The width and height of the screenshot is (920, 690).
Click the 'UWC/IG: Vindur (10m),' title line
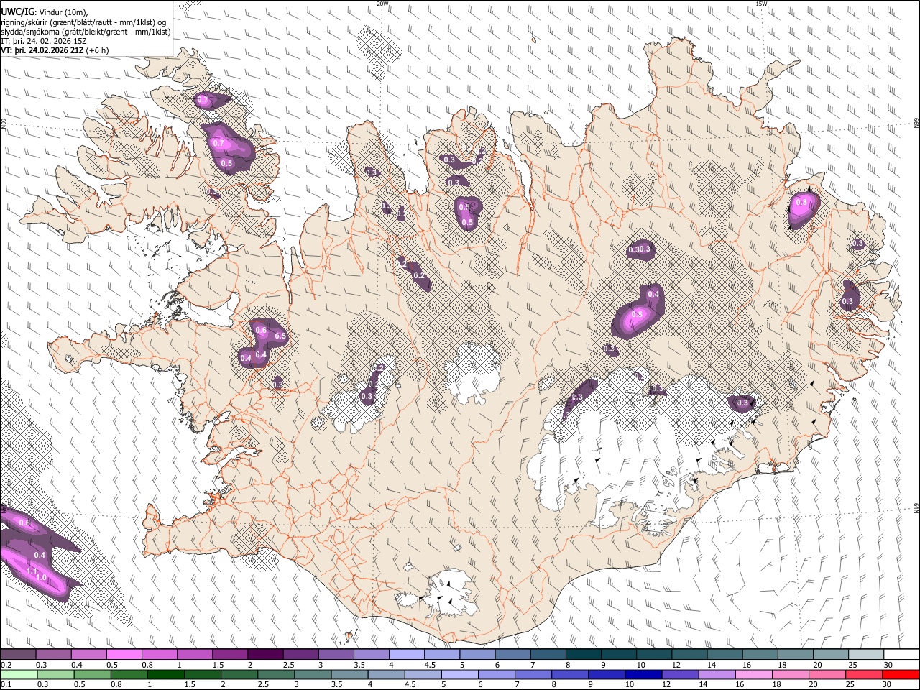tap(45, 12)
